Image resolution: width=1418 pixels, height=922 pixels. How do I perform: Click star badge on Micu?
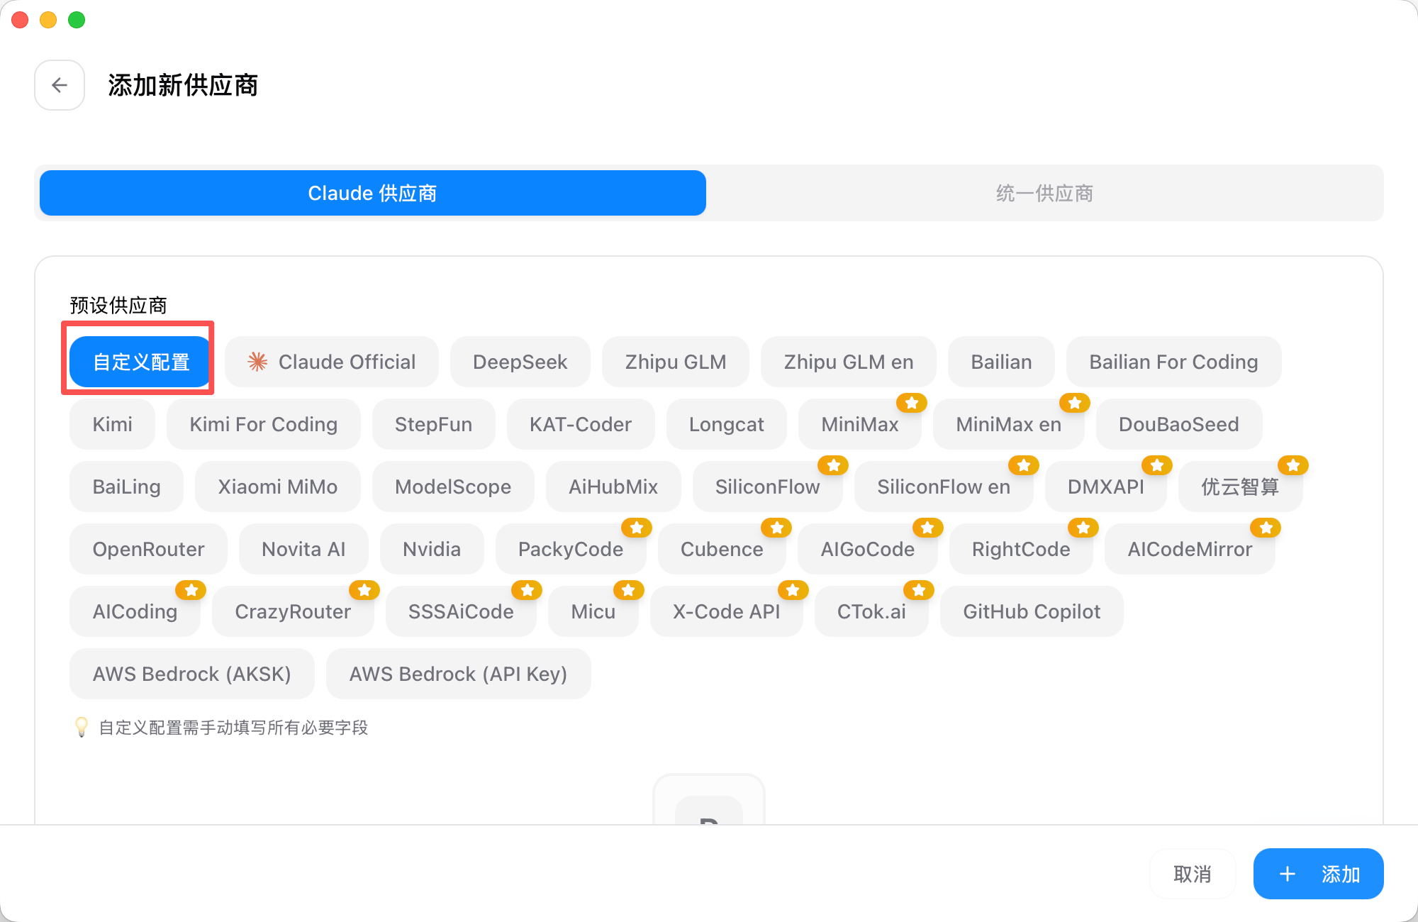point(629,590)
